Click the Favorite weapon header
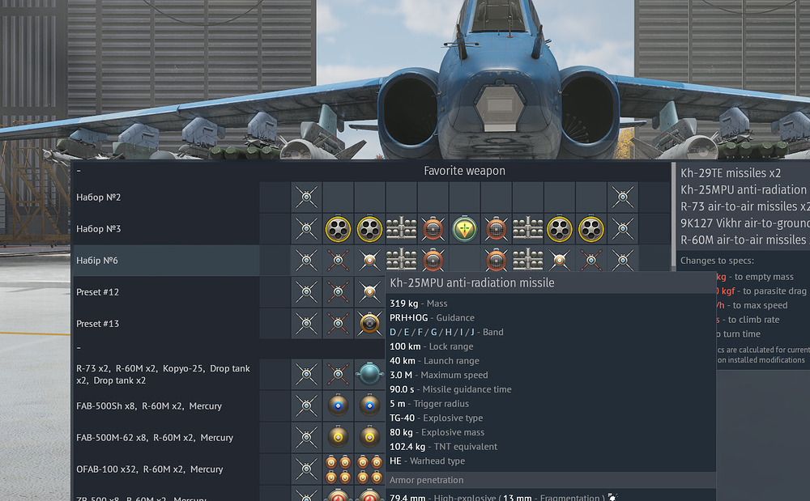Screen dimensions: 810x501 [x=464, y=171]
